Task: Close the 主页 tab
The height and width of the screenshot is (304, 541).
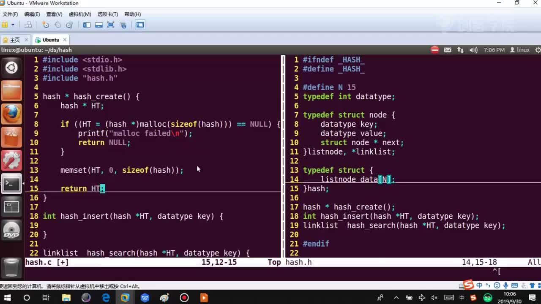Action: point(26,40)
